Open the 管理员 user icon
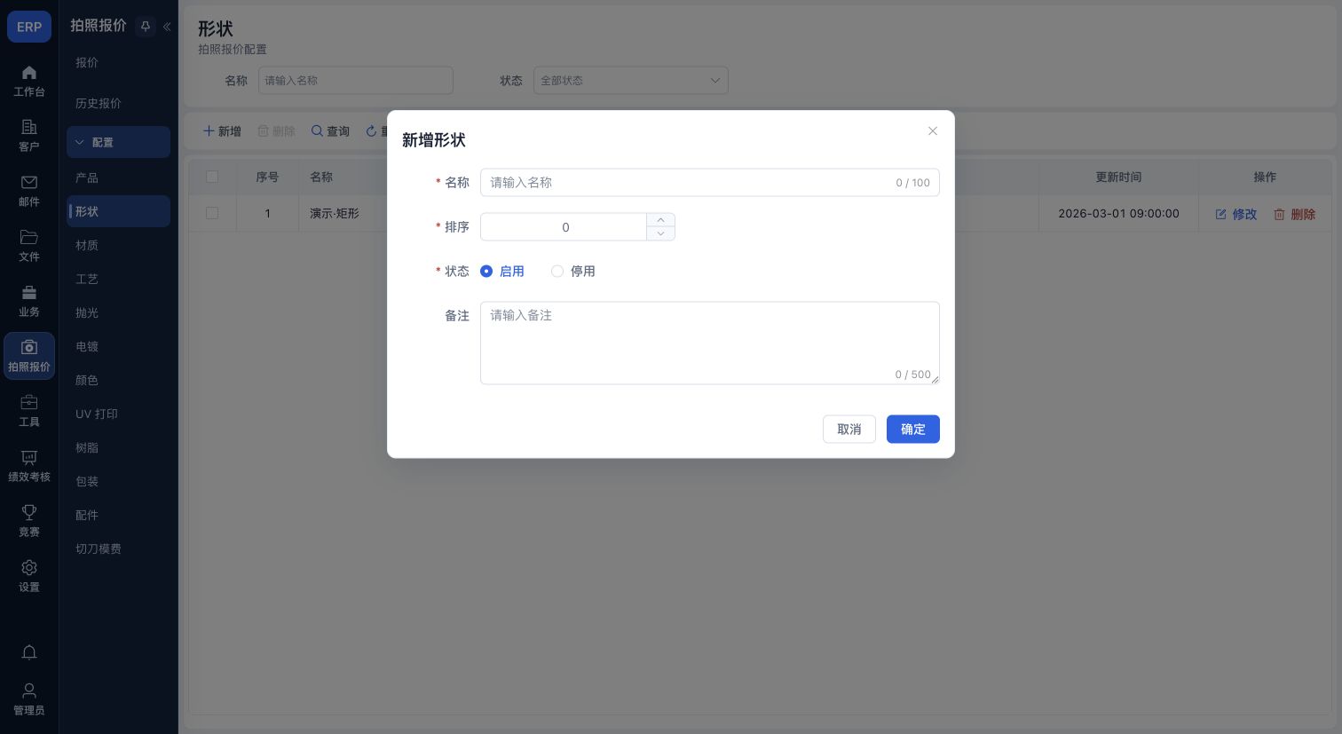Screen dimensions: 1342x734 (x=29, y=690)
